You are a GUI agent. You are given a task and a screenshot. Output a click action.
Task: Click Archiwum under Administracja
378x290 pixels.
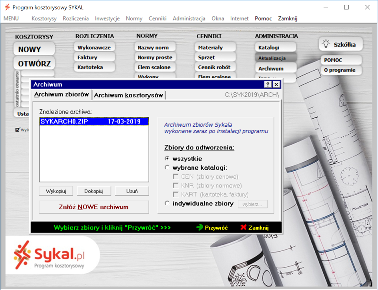pyautogui.click(x=276, y=68)
